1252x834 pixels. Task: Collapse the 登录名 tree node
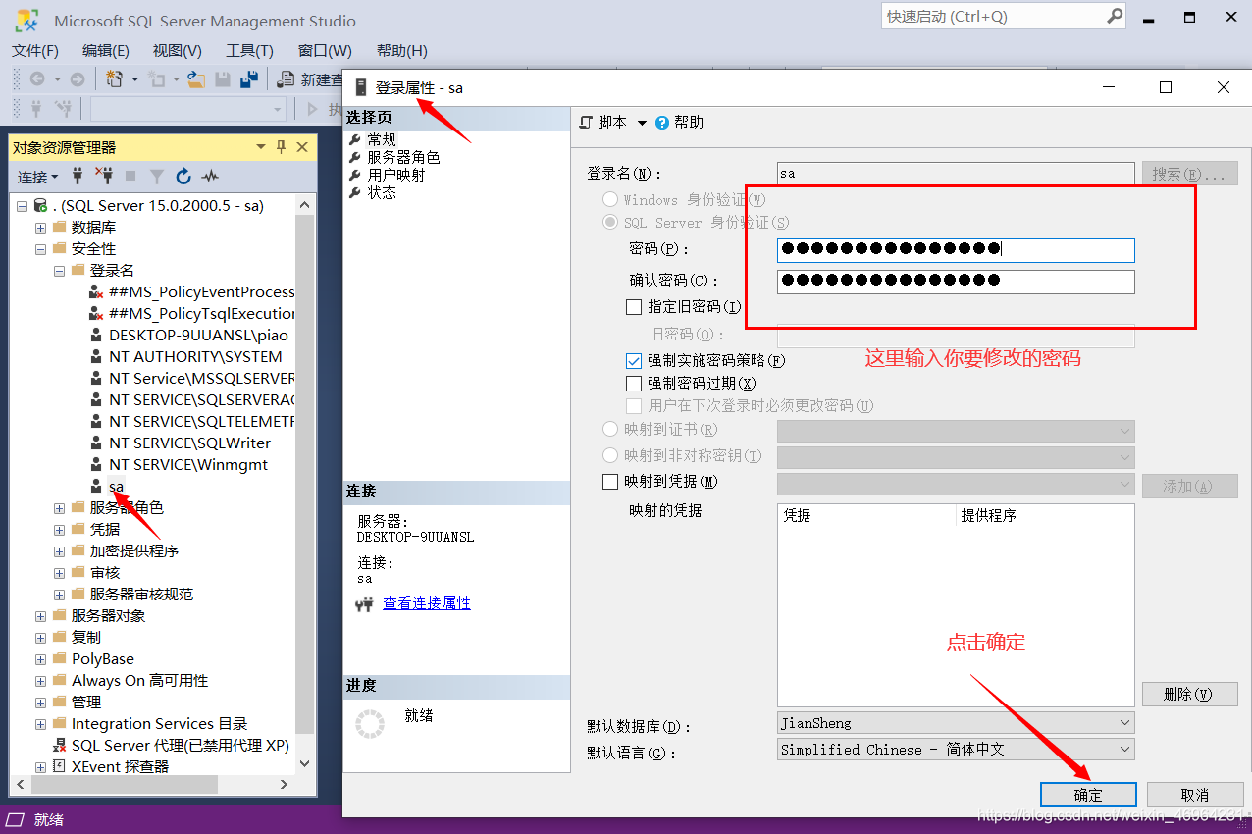coord(59,271)
